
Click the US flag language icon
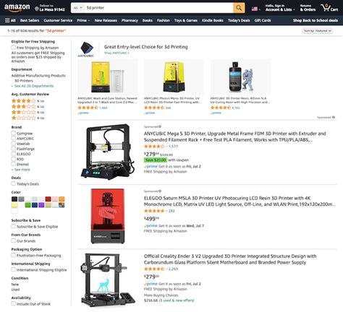coord(255,9)
